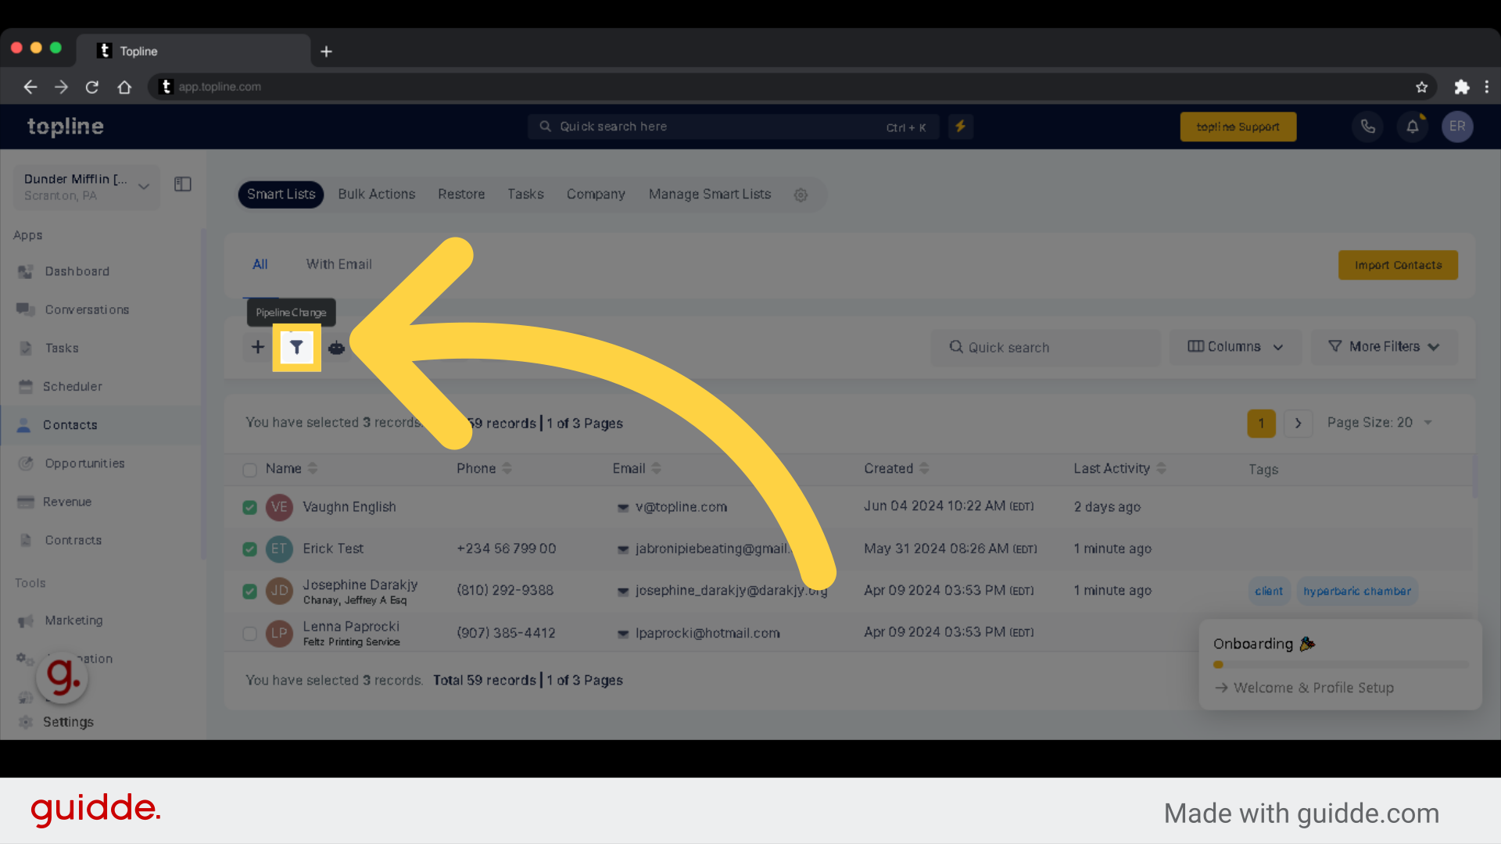The image size is (1501, 844).
Task: Toggle checkbox for Lenna Paprocki record
Action: [249, 633]
